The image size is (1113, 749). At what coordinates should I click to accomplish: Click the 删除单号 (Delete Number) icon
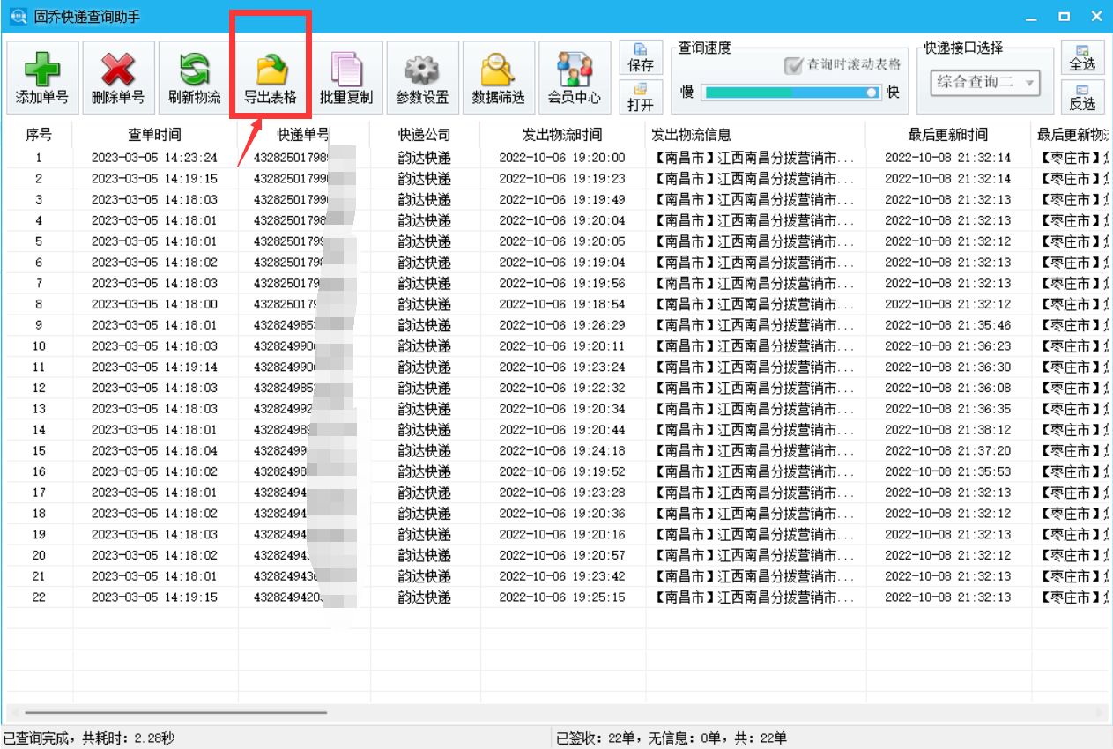117,77
